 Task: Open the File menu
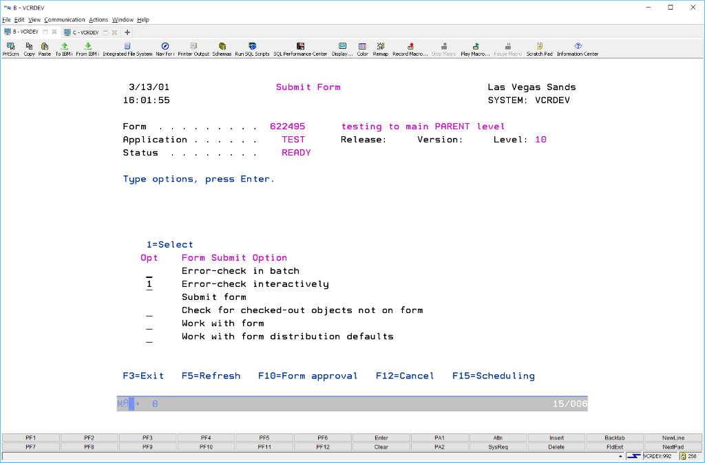coord(6,20)
